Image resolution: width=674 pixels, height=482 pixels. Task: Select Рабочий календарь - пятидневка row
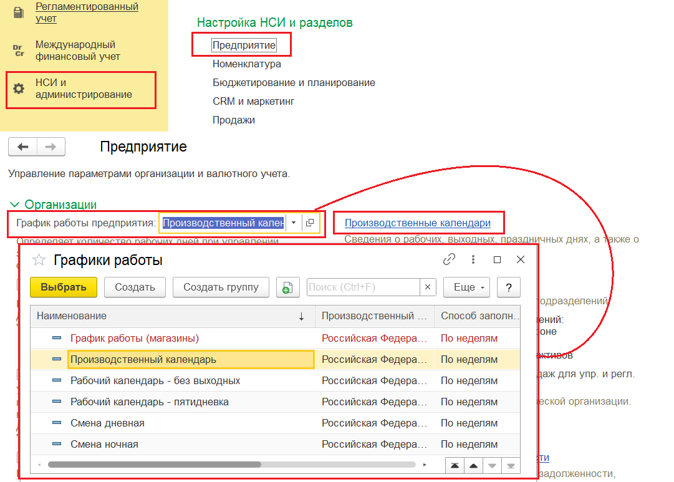pyautogui.click(x=275, y=402)
